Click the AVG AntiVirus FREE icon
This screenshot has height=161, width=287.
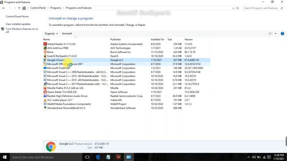(x=45, y=48)
